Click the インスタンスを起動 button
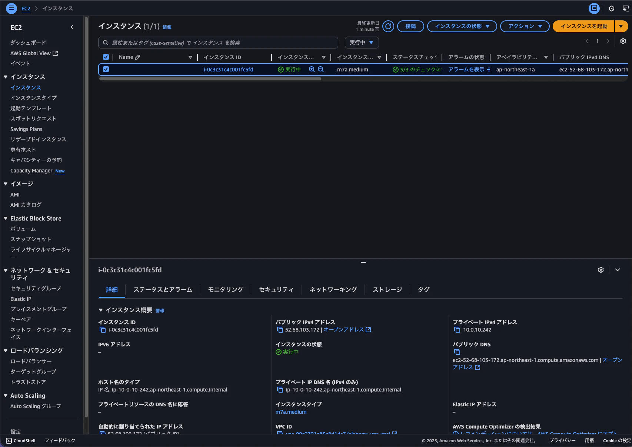This screenshot has height=447, width=632. click(x=584, y=26)
